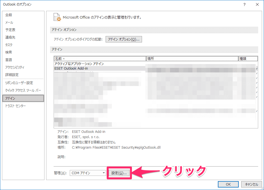Go to Contacts (連絡先) settings
The width and height of the screenshot is (264, 190).
coord(10,37)
